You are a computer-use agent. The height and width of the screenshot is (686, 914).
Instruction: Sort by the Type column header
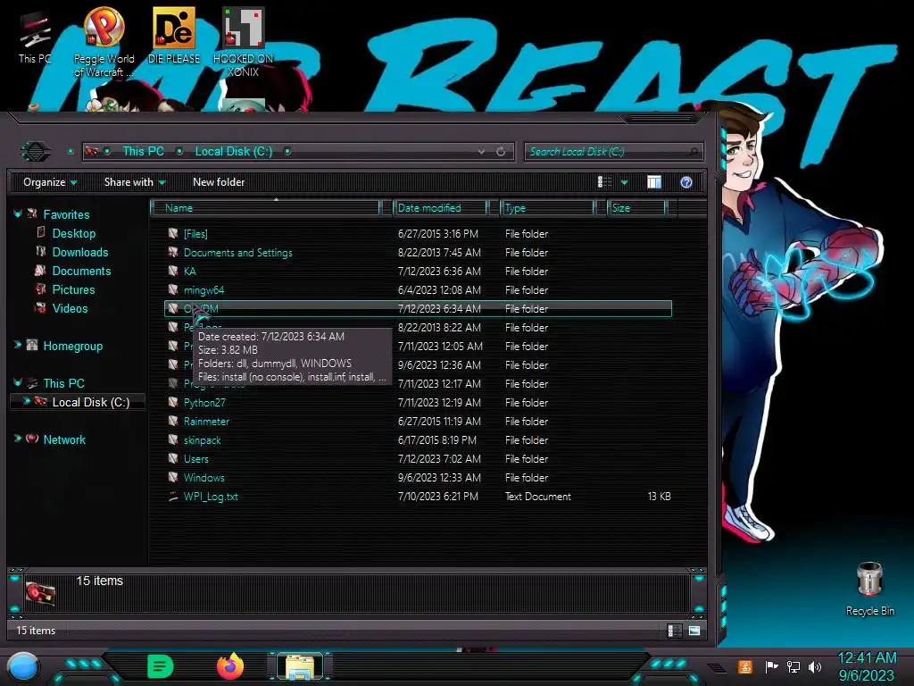click(547, 207)
